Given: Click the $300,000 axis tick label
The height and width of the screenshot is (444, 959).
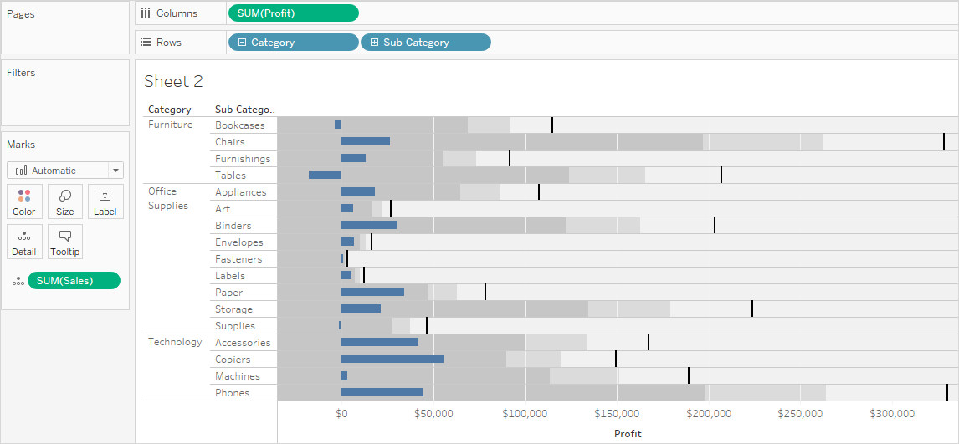Looking at the screenshot, I should [x=892, y=414].
